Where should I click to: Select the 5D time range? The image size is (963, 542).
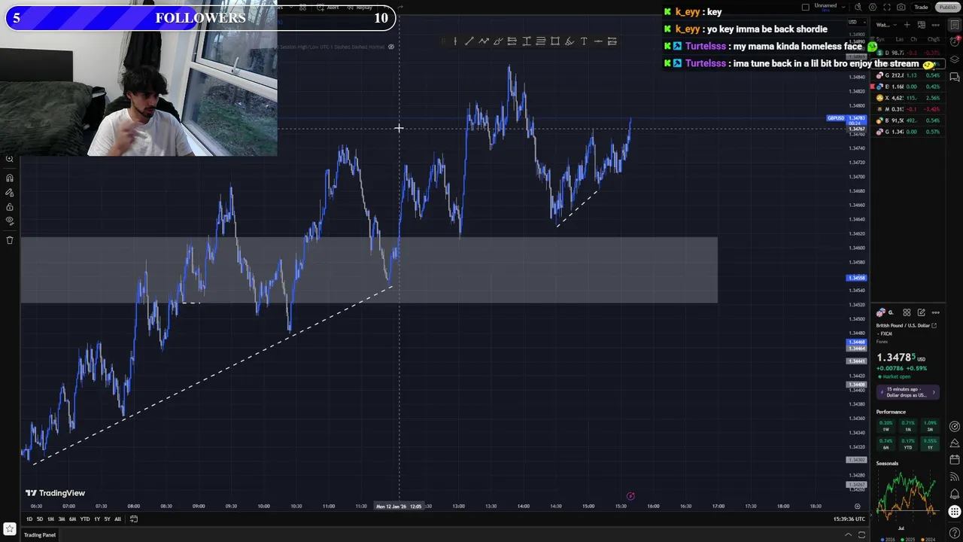40,519
